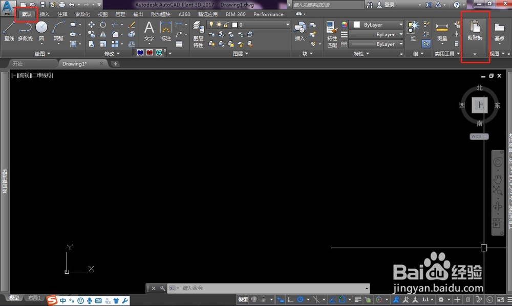Expand the Utilities (实用工具) panel
This screenshot has height=306, width=512.
(447, 54)
